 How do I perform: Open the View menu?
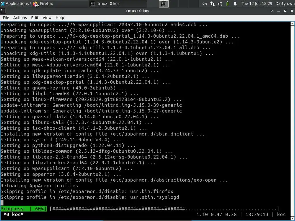point(47,18)
